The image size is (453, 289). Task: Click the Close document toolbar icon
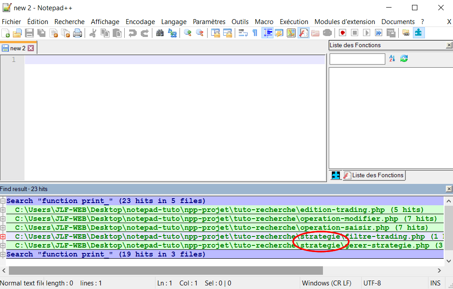point(54,33)
